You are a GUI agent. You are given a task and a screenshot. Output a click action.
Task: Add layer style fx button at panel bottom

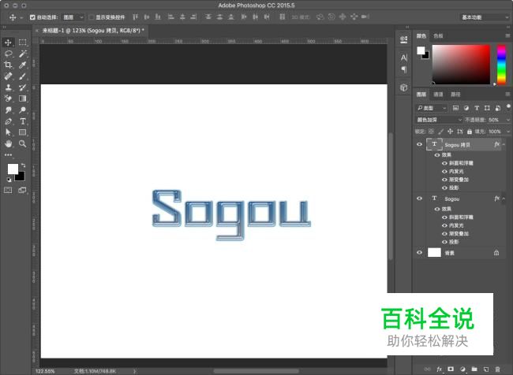pyautogui.click(x=439, y=369)
